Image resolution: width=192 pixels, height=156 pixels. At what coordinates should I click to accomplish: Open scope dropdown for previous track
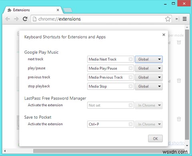click(149, 77)
